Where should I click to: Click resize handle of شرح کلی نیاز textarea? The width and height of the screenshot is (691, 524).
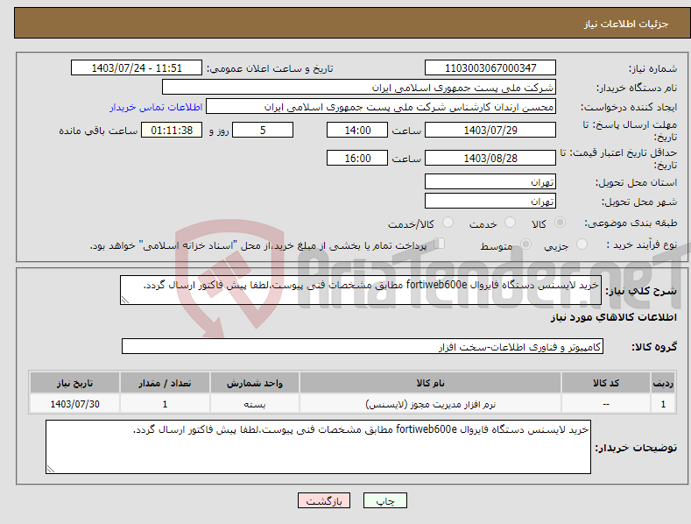click(x=125, y=300)
